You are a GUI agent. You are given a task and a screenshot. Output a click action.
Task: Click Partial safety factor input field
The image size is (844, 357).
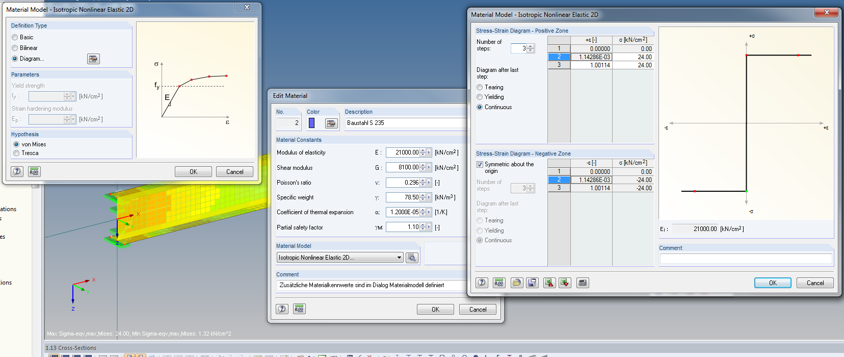pos(403,227)
